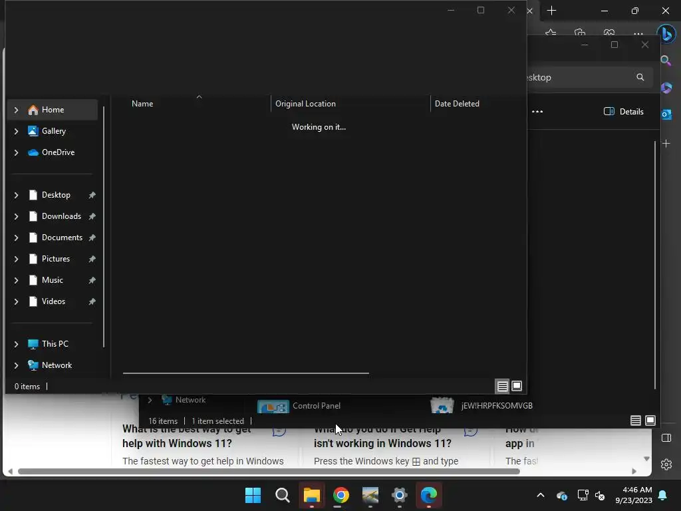Expand the Music folder chevron
The height and width of the screenshot is (511, 681).
pyautogui.click(x=16, y=280)
